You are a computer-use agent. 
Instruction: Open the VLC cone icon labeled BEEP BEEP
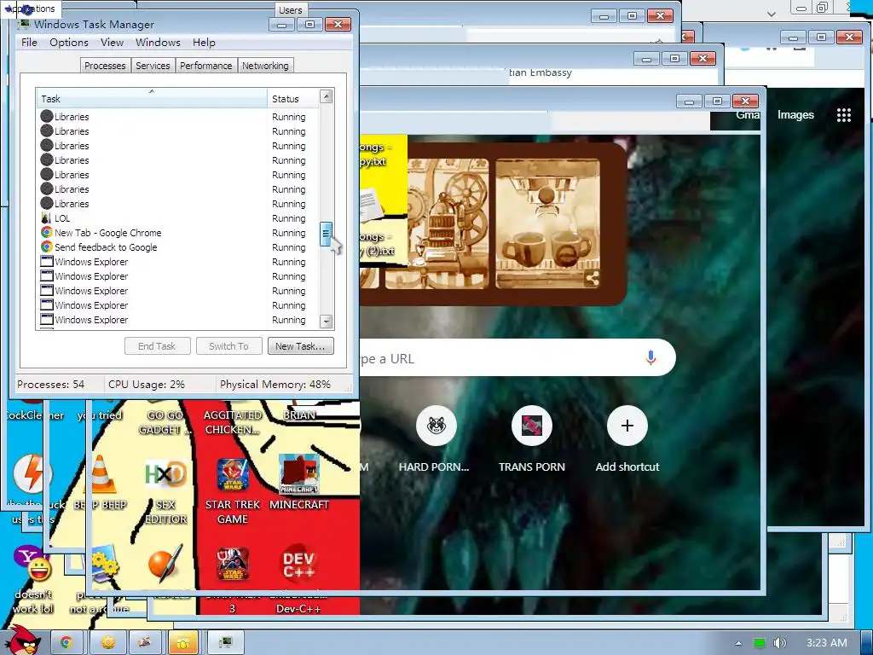pos(101,474)
